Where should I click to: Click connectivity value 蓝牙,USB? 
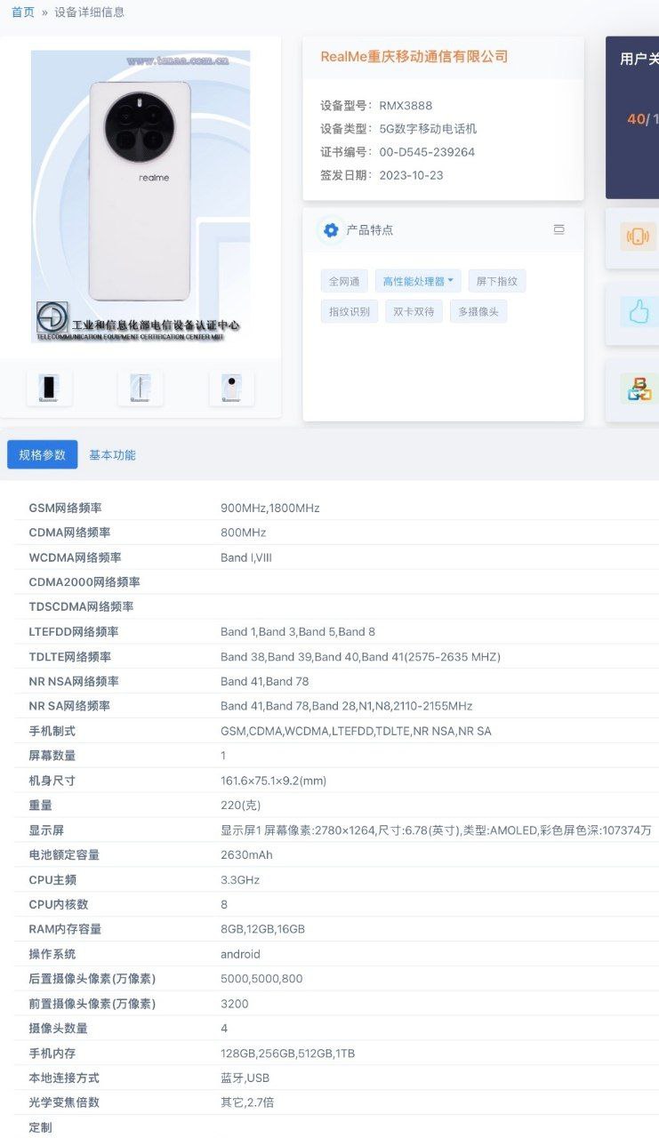245,1078
